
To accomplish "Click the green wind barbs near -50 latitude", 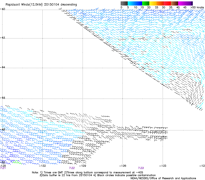I will (x=17, y=162).
